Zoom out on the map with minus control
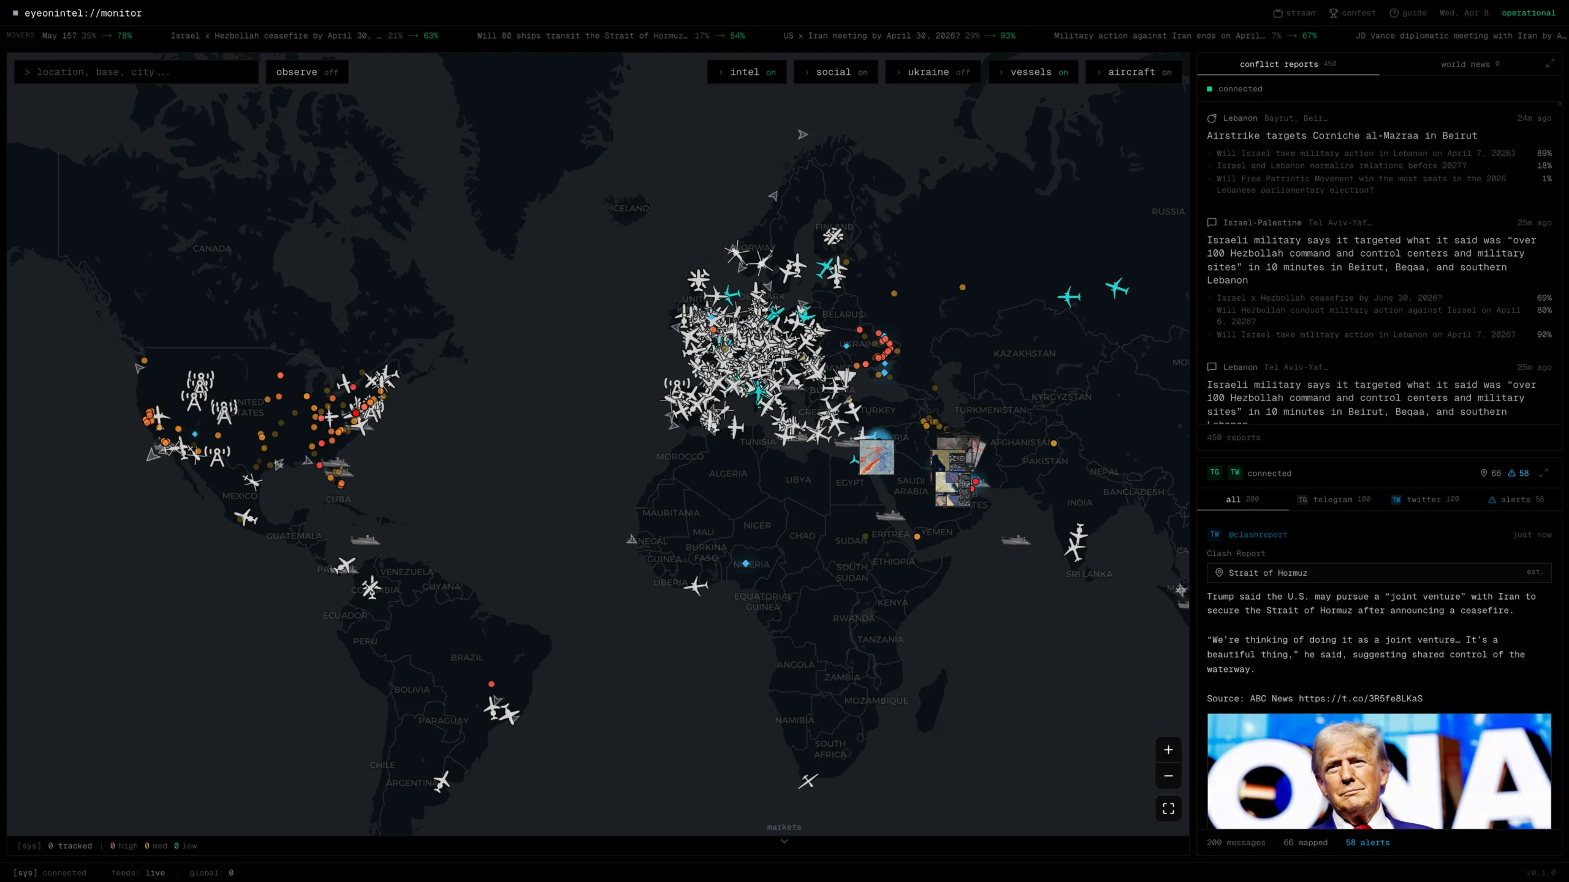 pyautogui.click(x=1169, y=775)
